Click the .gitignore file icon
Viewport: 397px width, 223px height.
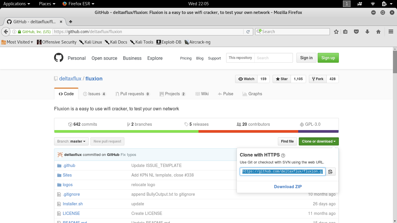tap(59, 194)
